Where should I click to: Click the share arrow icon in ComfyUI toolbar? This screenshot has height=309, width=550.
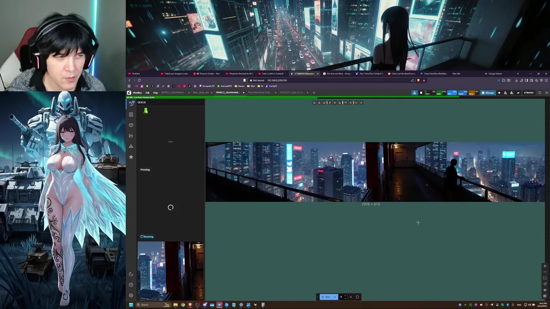(x=518, y=93)
